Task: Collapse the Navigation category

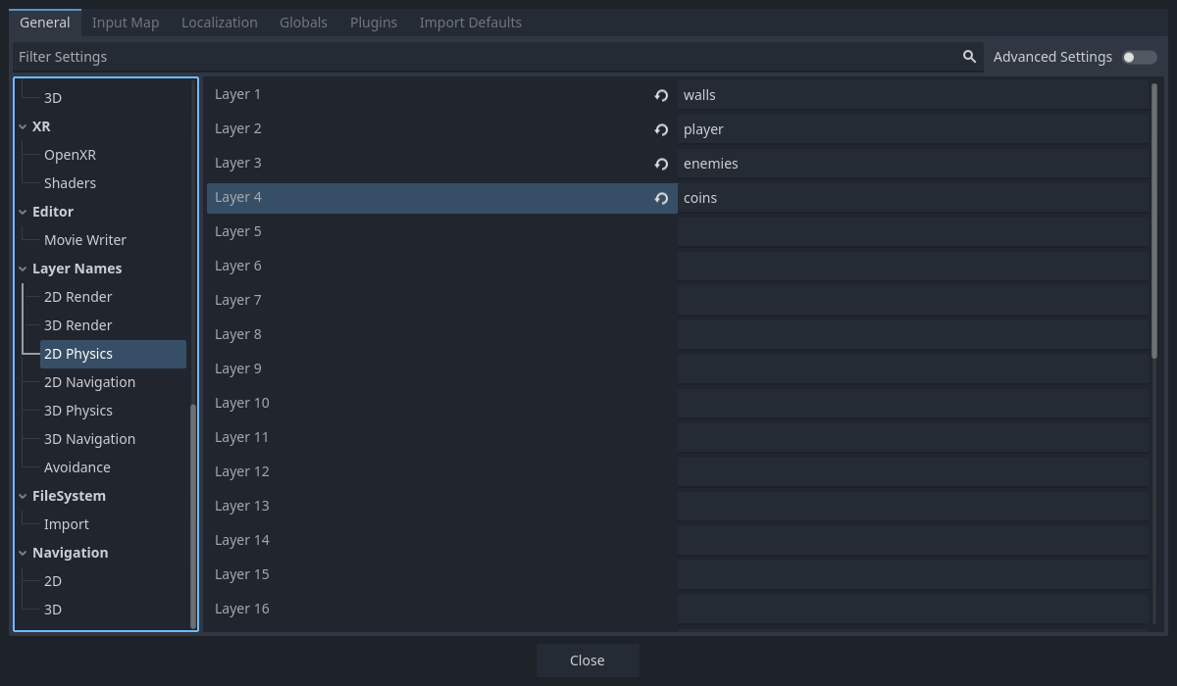Action: [x=22, y=552]
